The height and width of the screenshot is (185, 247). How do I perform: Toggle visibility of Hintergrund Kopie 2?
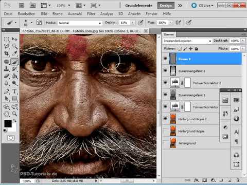pyautogui.click(x=165, y=119)
